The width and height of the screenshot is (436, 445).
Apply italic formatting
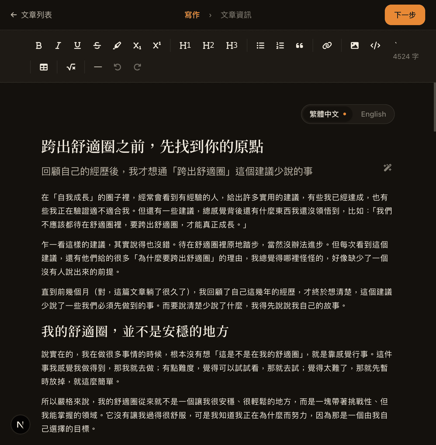58,45
